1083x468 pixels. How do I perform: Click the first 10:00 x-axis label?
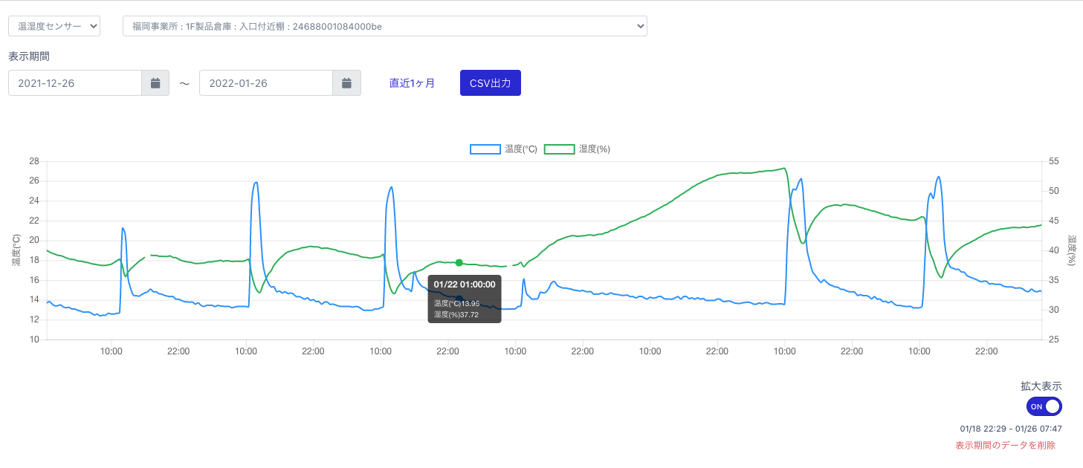coord(111,351)
